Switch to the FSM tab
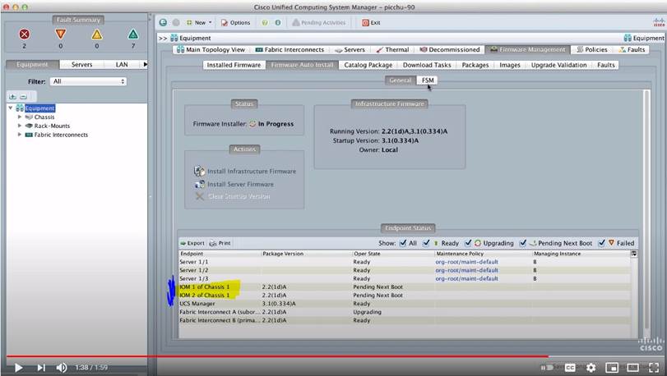The image size is (667, 376). tap(427, 80)
